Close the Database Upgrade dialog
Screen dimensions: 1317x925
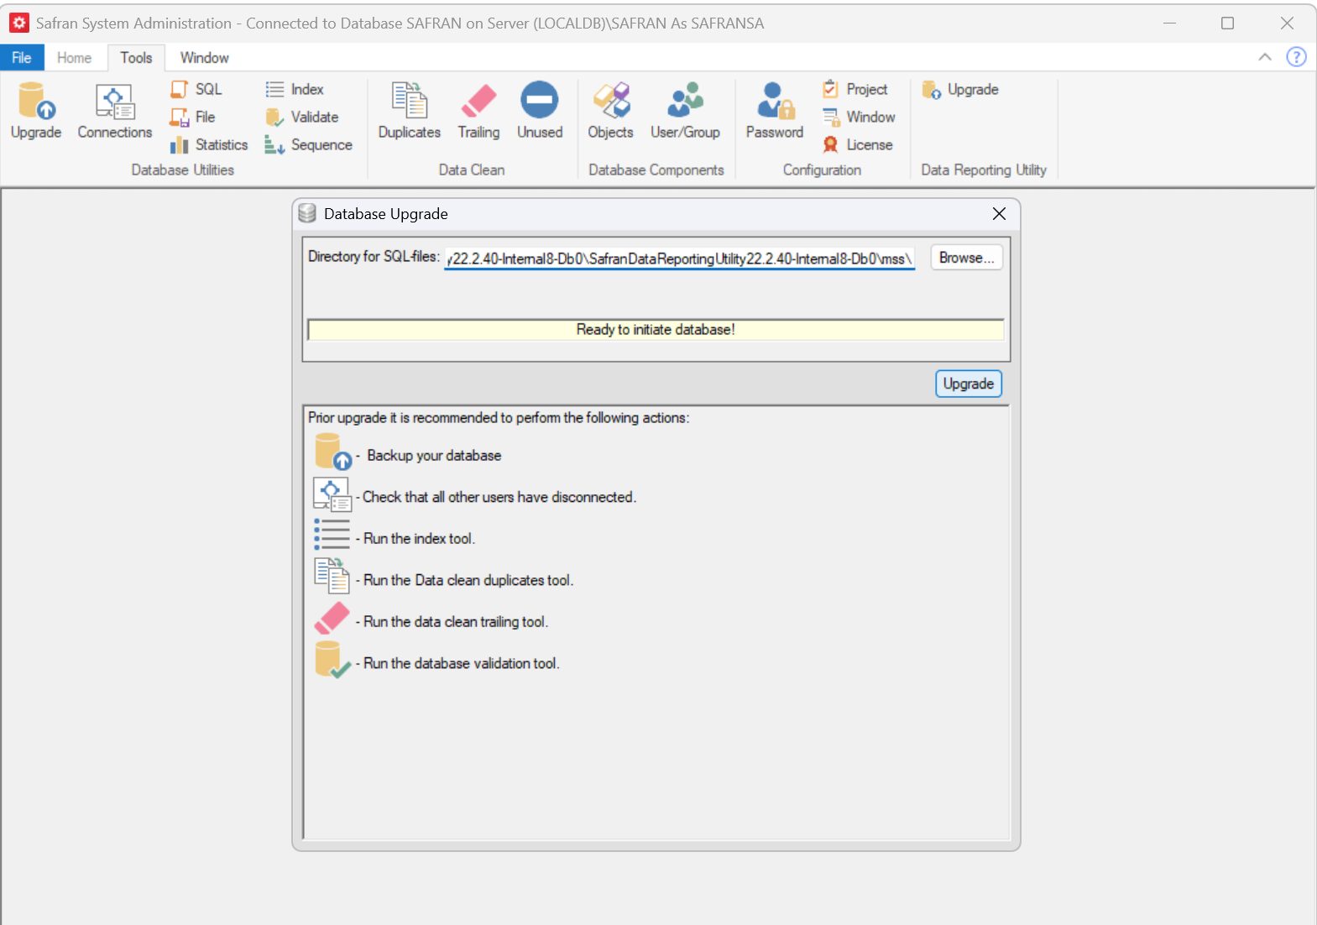point(999,213)
